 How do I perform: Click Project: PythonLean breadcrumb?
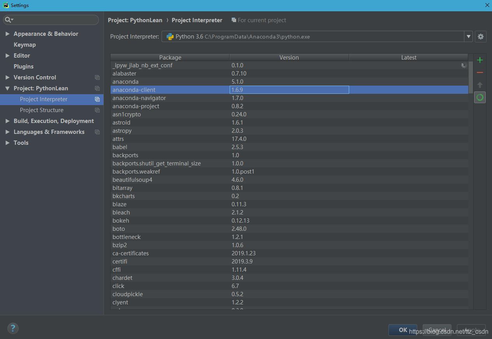click(x=135, y=20)
